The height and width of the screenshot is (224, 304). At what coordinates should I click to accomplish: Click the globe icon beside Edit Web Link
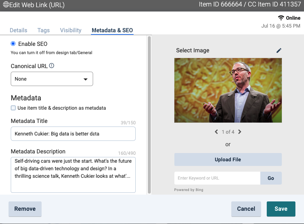tap(6, 5)
